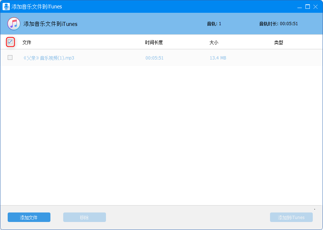Click the microphone app icon in title bar
This screenshot has width=323, height=230.
pos(6,7)
